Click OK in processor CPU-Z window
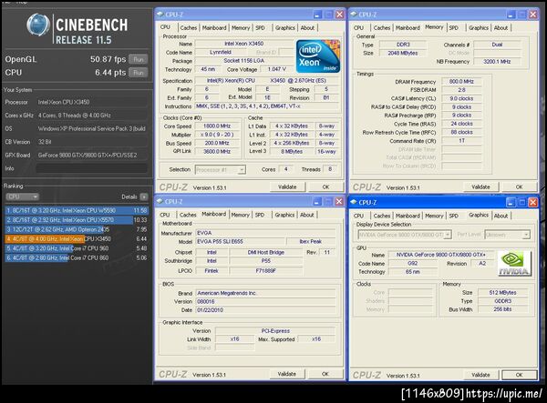547x403 pixels. 325,186
